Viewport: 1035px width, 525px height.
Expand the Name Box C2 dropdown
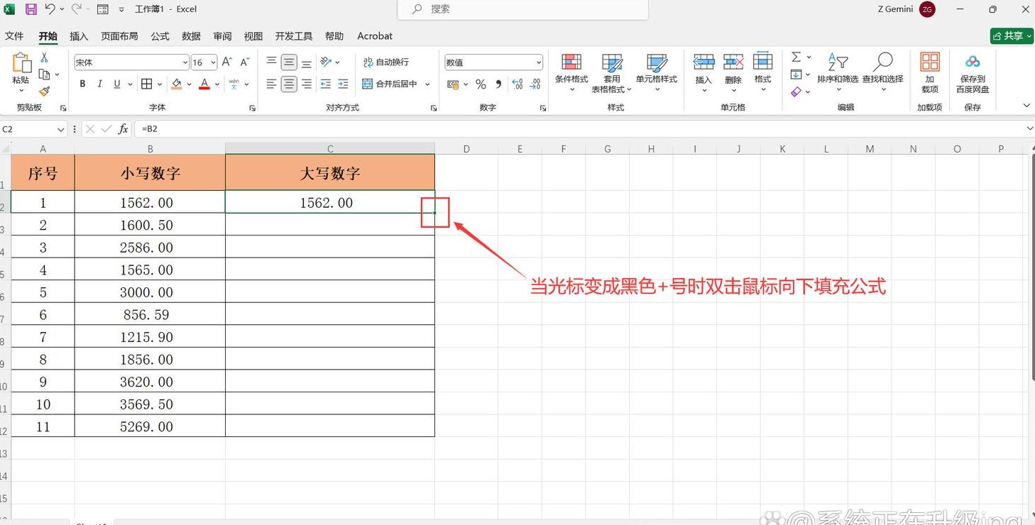point(60,129)
